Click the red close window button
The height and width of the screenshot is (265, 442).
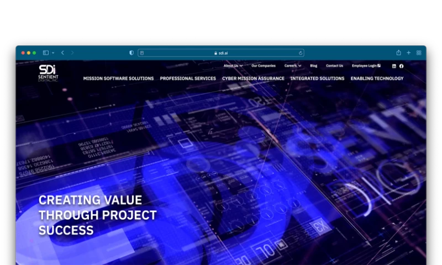coord(23,53)
